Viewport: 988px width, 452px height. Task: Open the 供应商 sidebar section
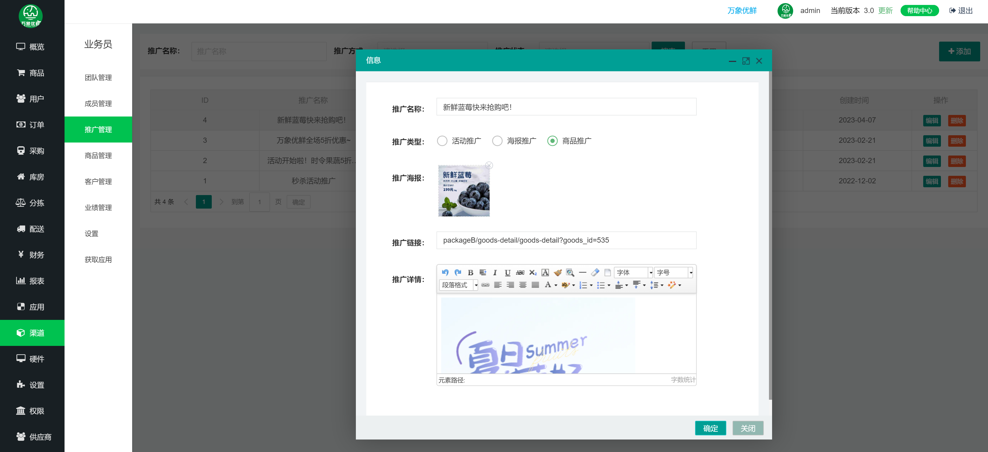pos(32,437)
